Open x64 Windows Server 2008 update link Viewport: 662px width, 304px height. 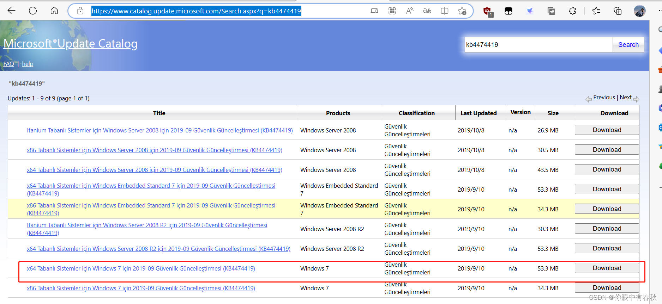(155, 170)
